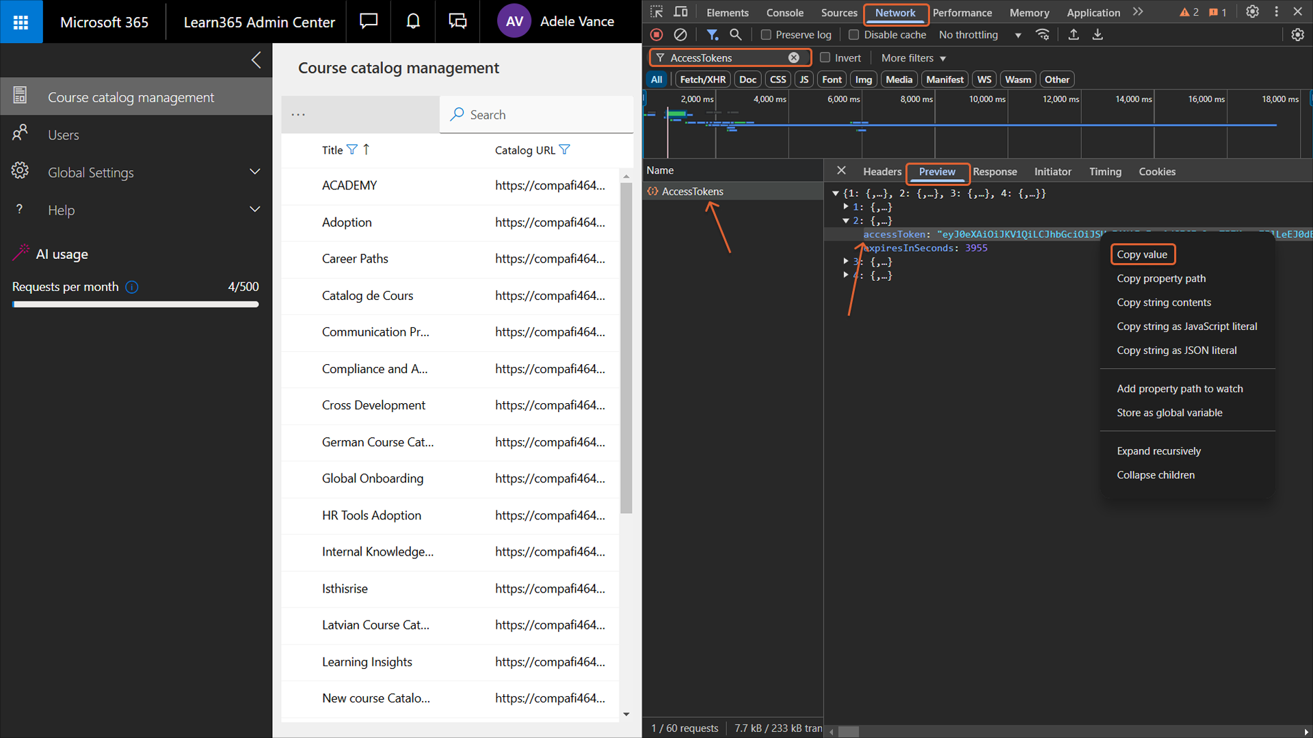Click the clear network log icon

click(x=680, y=34)
